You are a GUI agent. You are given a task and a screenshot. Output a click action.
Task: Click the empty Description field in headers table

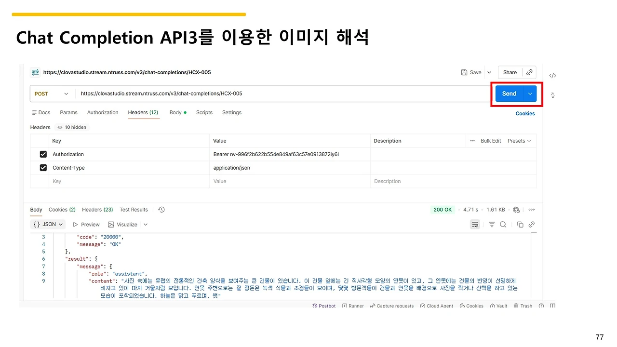453,181
